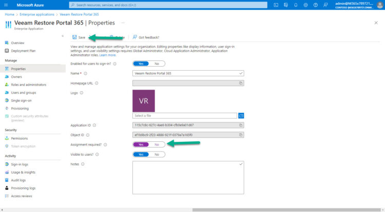Click the top bar feedback icon

point(325,5)
